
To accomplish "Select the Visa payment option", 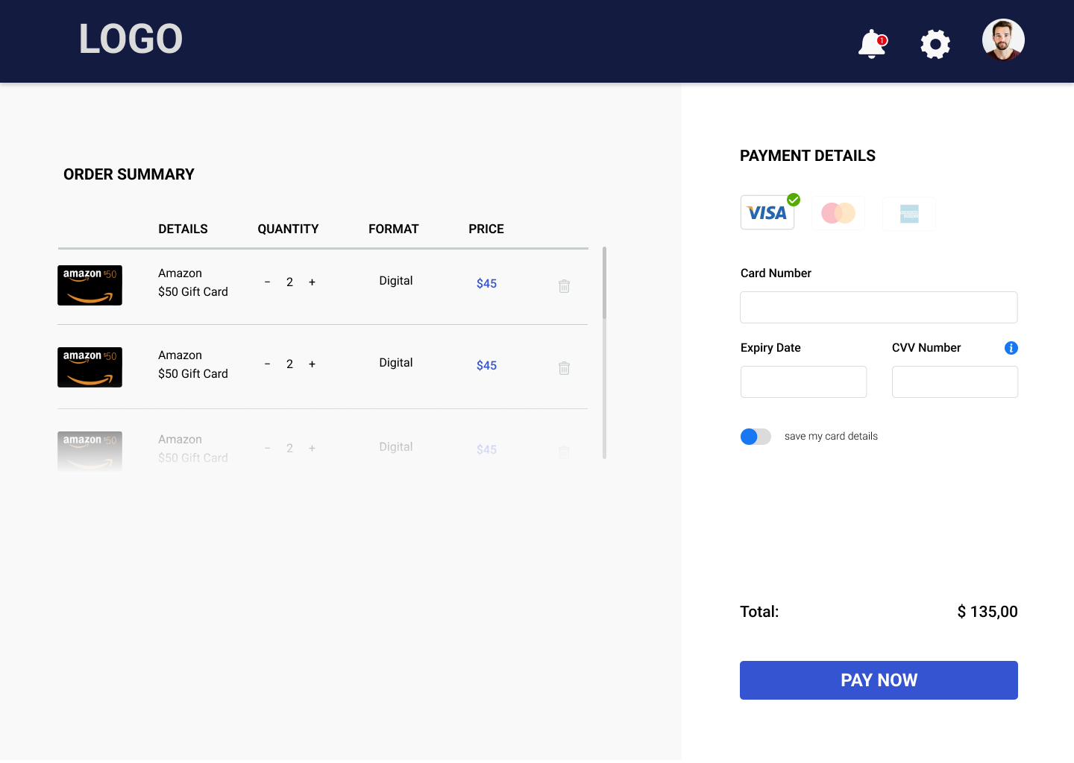I will pyautogui.click(x=767, y=213).
